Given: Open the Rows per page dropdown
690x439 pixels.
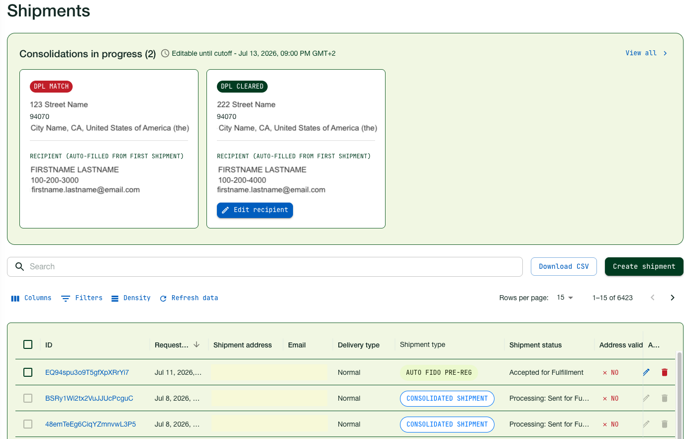Looking at the screenshot, I should click(565, 298).
